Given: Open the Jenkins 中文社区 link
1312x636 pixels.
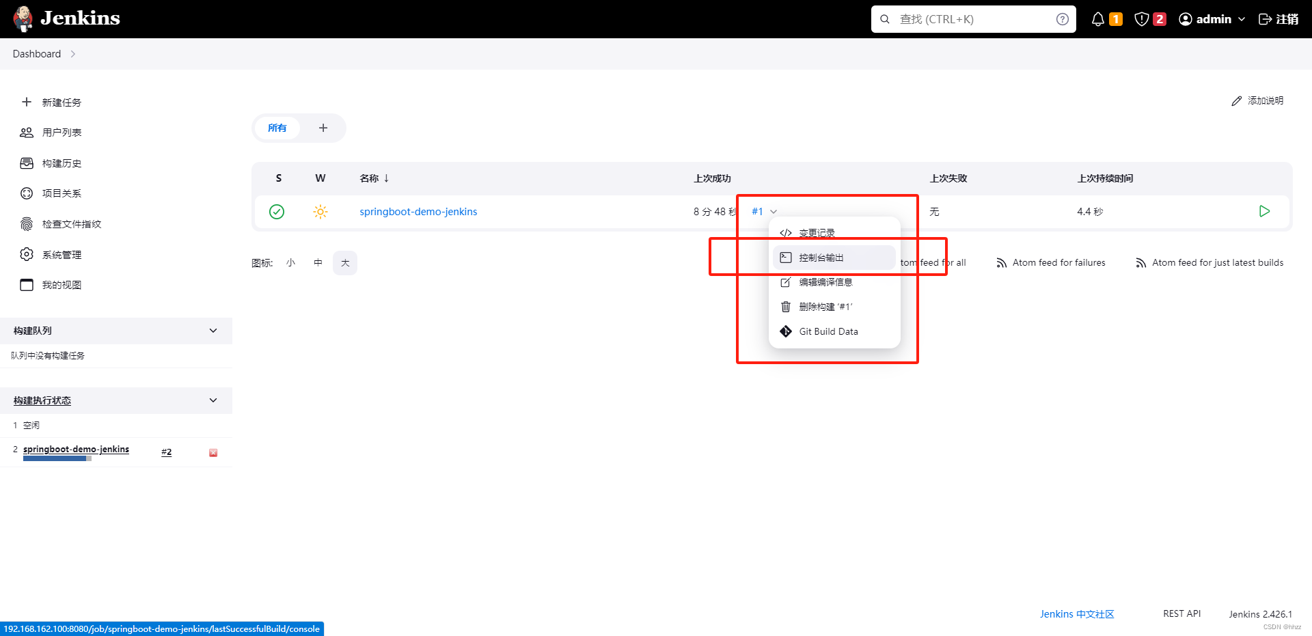Looking at the screenshot, I should coord(1077,614).
